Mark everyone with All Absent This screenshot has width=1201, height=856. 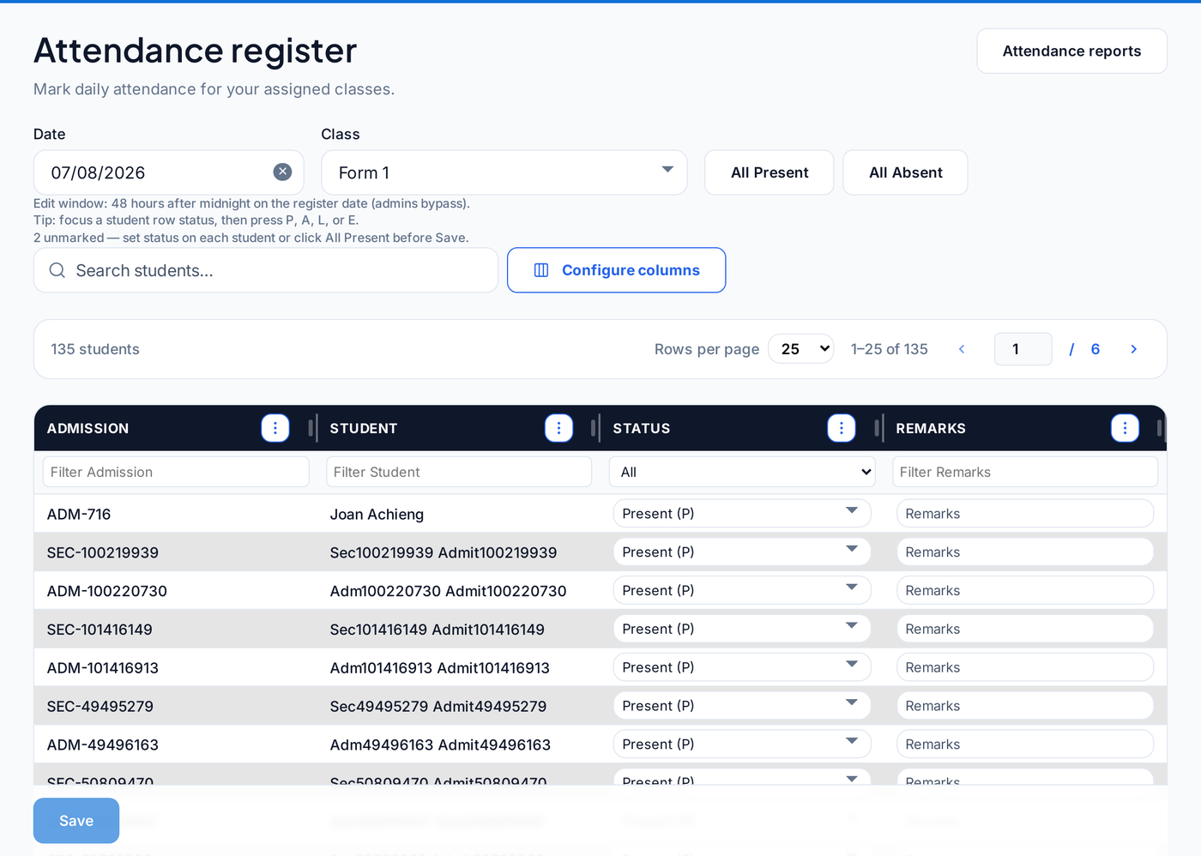tap(905, 172)
